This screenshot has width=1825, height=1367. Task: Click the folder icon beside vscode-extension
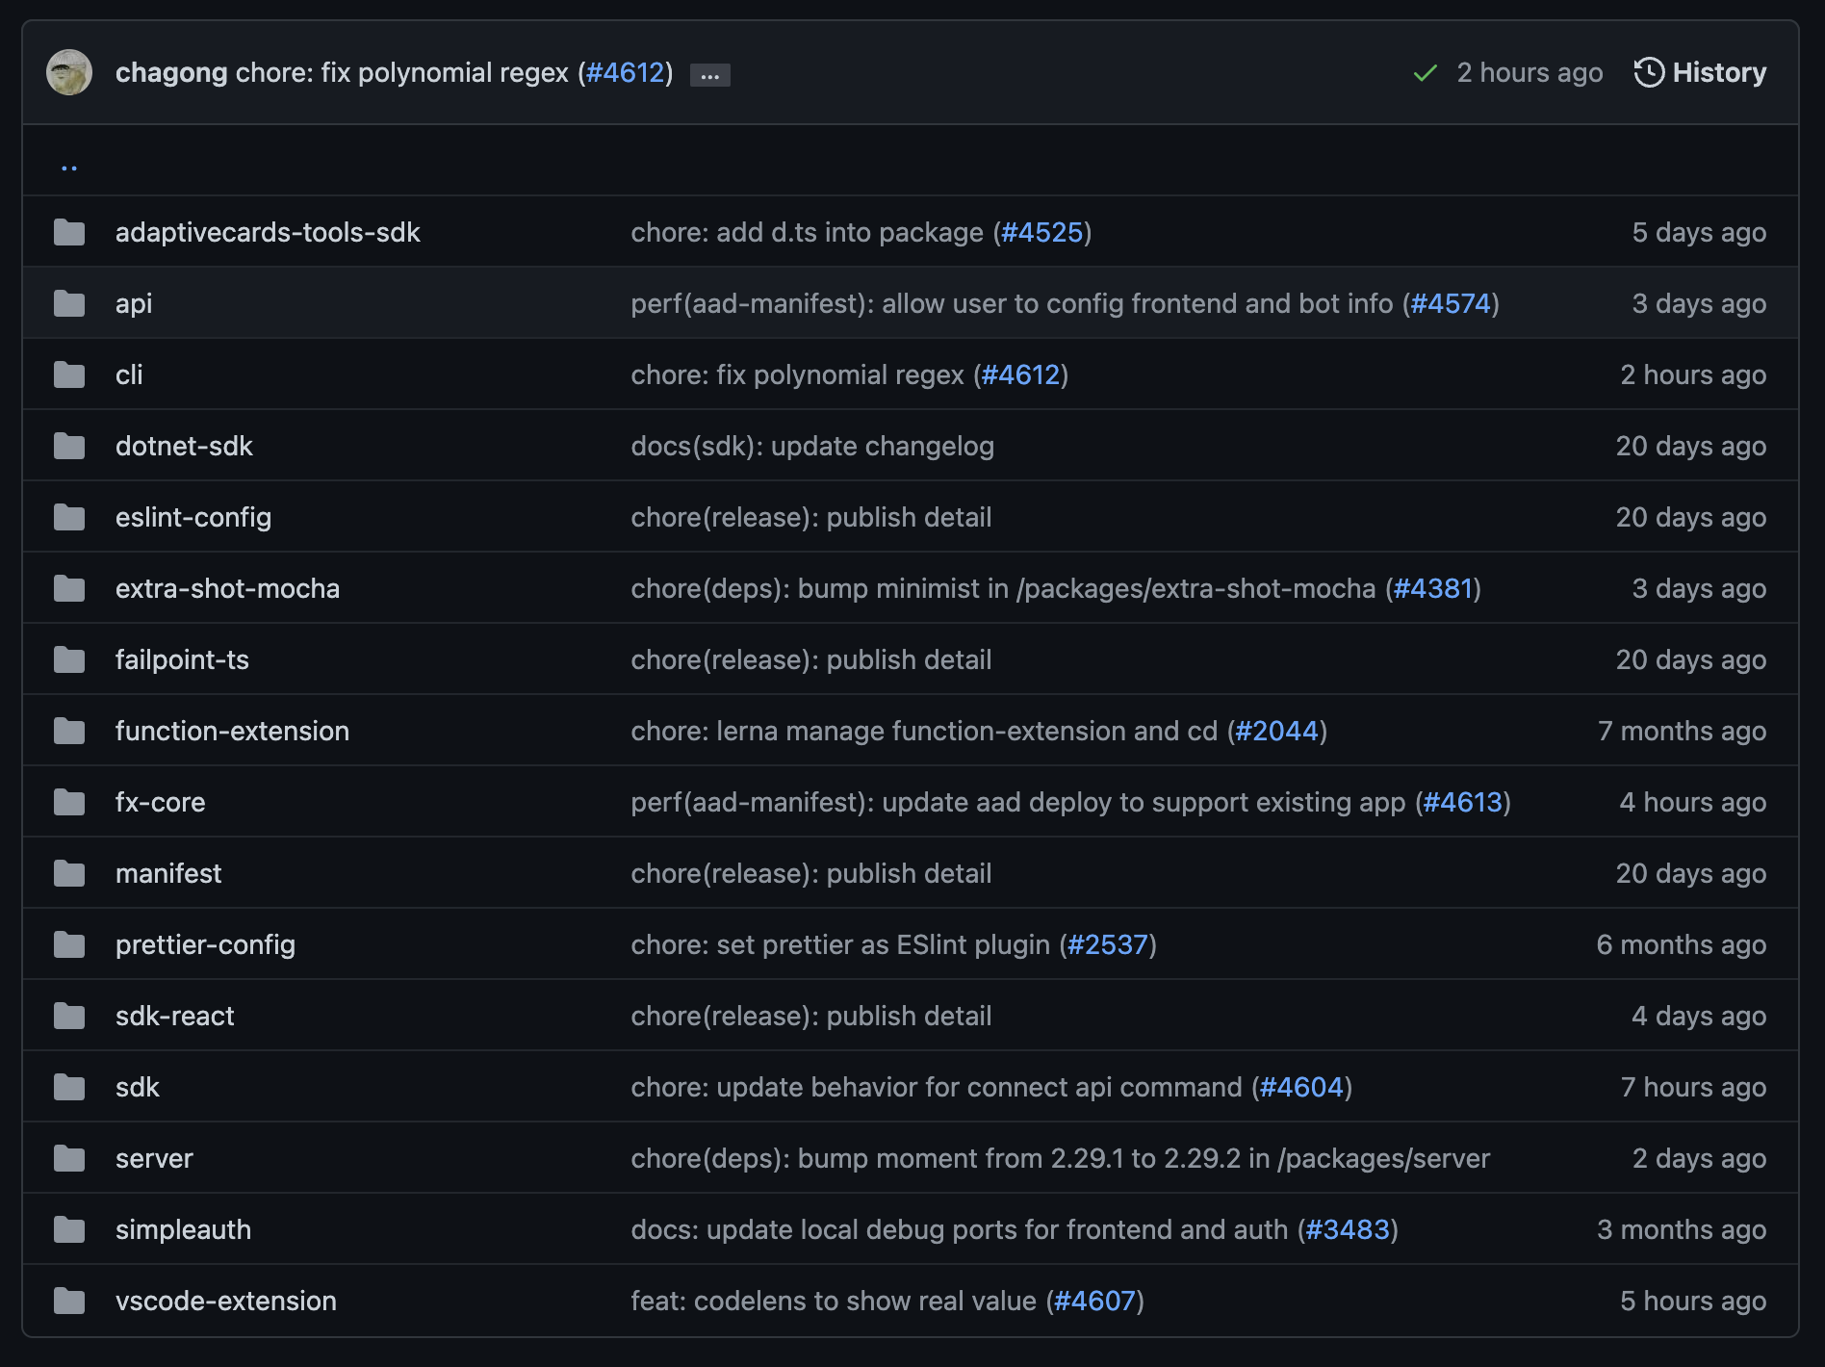pyautogui.click(x=69, y=1301)
